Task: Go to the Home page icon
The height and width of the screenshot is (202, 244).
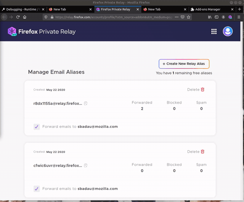Action: click(x=24, y=17)
